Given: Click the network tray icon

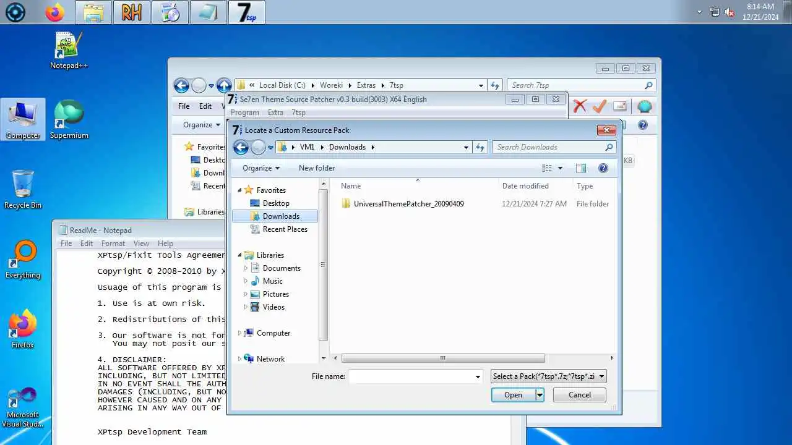Looking at the screenshot, I should pos(715,12).
